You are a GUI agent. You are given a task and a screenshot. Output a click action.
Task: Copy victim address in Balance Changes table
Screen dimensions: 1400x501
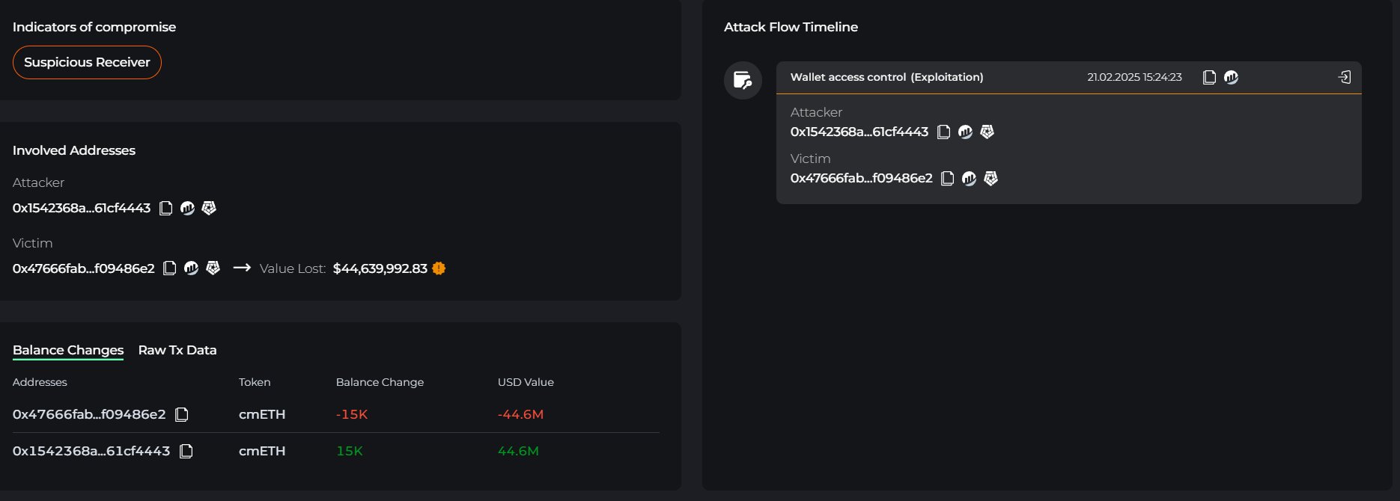coord(182,414)
